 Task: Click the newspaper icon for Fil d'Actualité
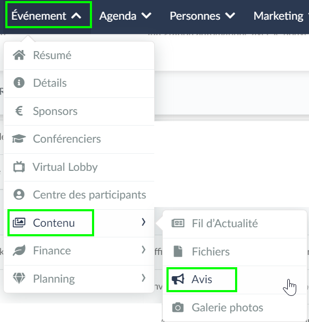click(x=178, y=223)
